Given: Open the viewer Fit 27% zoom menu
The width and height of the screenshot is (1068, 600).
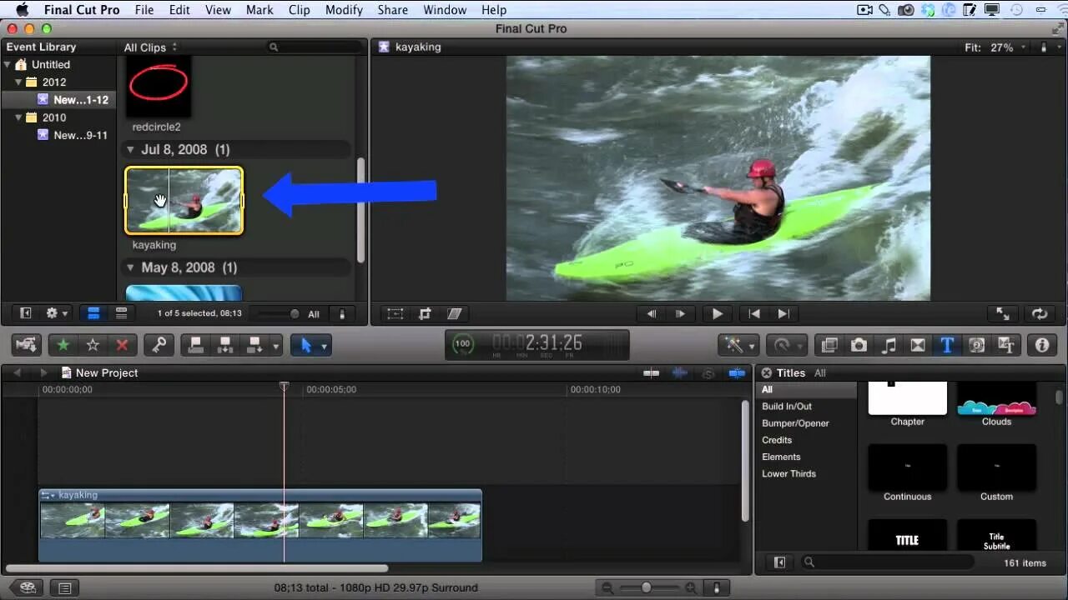Looking at the screenshot, I should [995, 47].
